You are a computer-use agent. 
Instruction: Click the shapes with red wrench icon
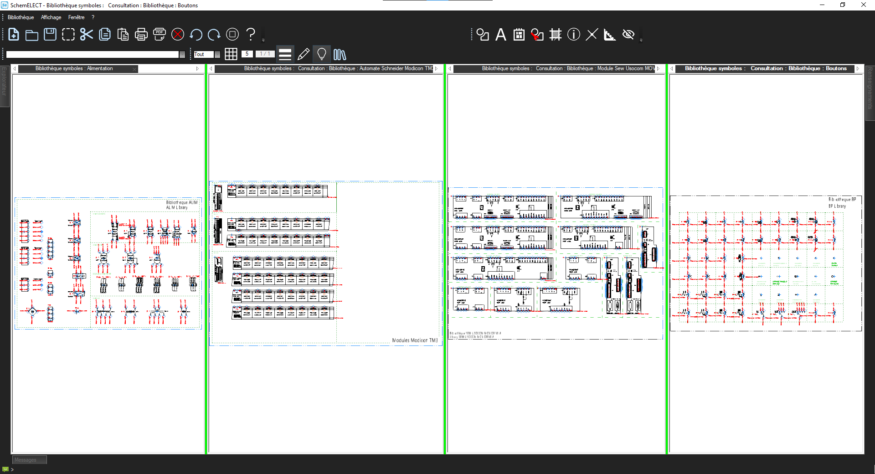[x=537, y=35]
